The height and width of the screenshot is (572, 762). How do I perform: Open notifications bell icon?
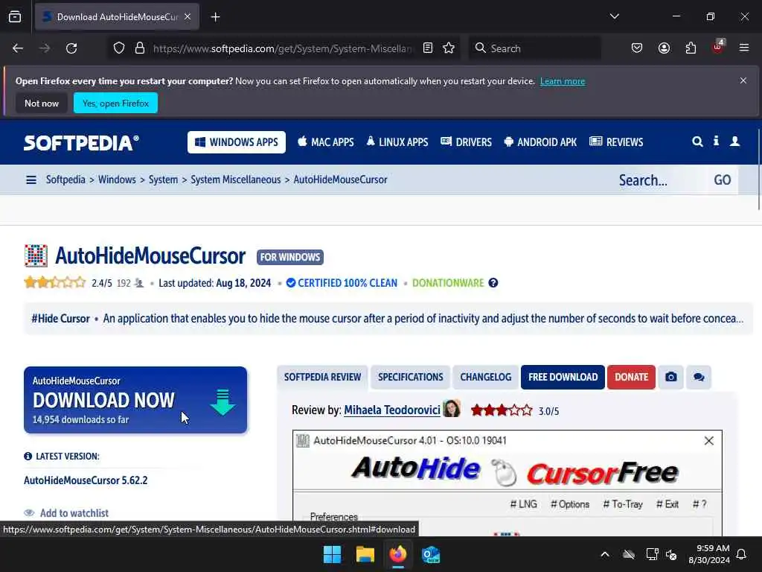[x=742, y=554]
